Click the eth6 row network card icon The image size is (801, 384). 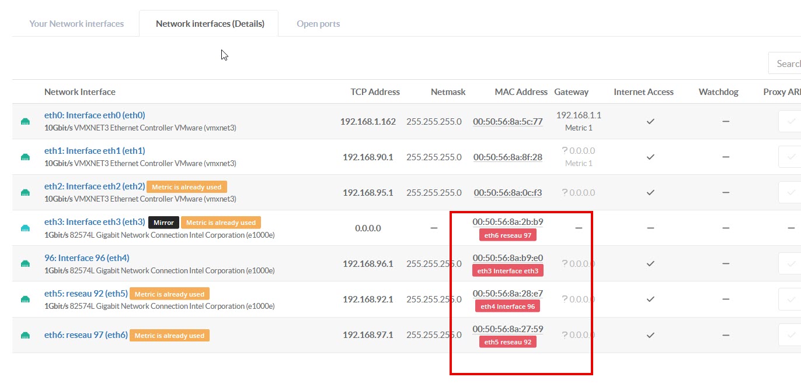point(25,336)
